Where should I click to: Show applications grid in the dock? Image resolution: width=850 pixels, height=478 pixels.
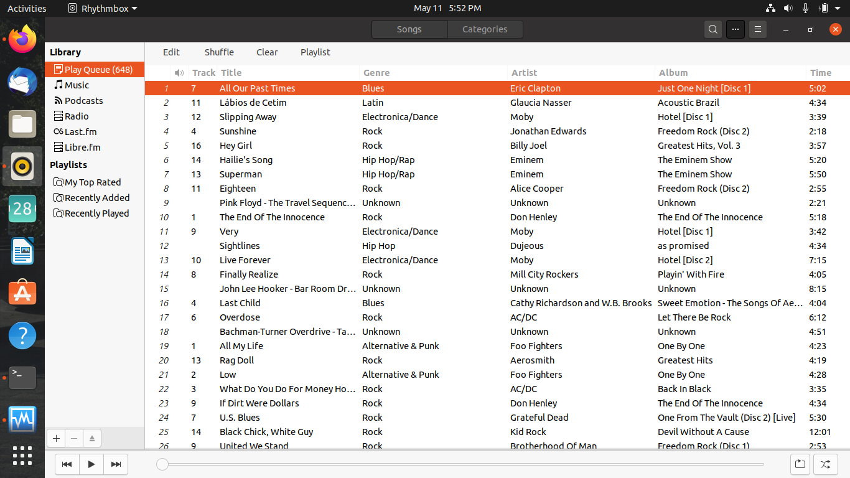[x=22, y=456]
